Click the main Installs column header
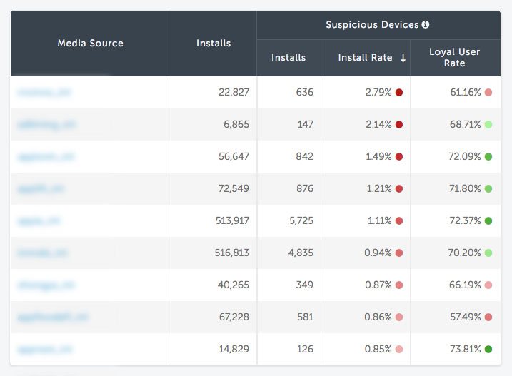512x376 pixels. [x=214, y=43]
